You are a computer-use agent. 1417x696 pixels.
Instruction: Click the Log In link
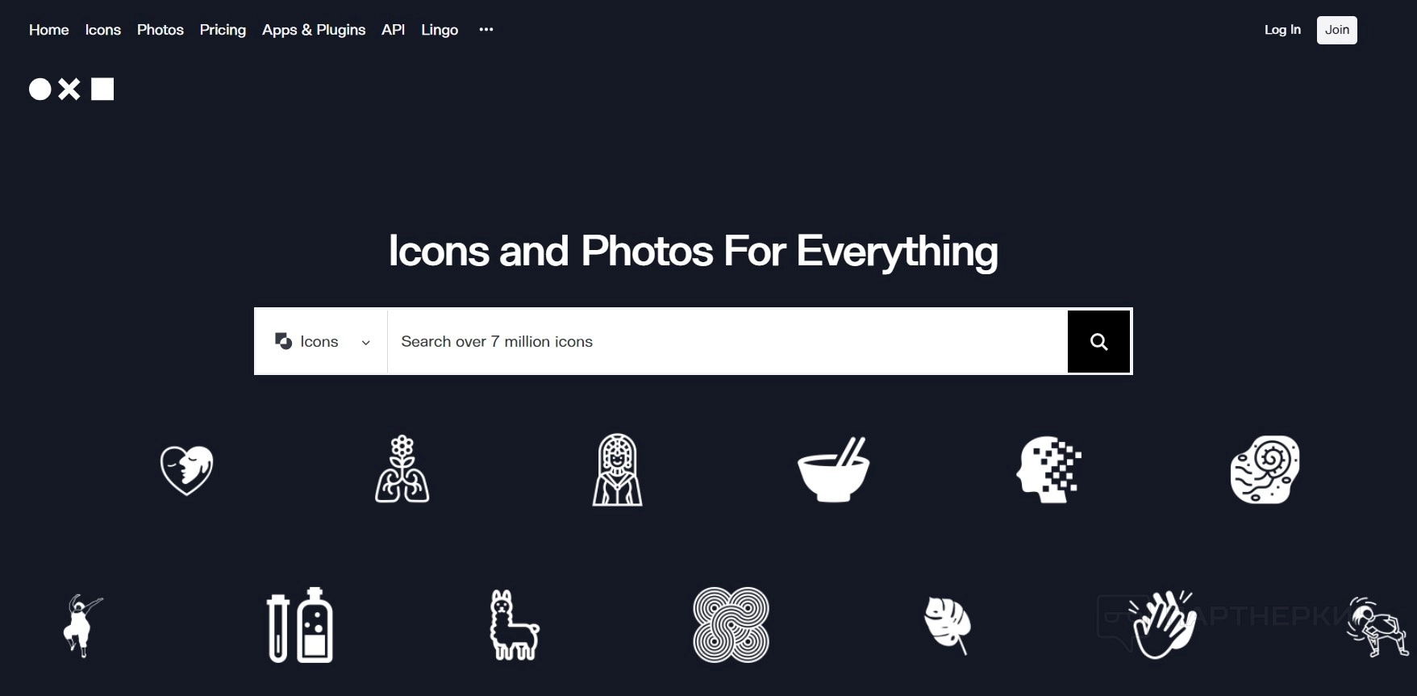(x=1282, y=30)
